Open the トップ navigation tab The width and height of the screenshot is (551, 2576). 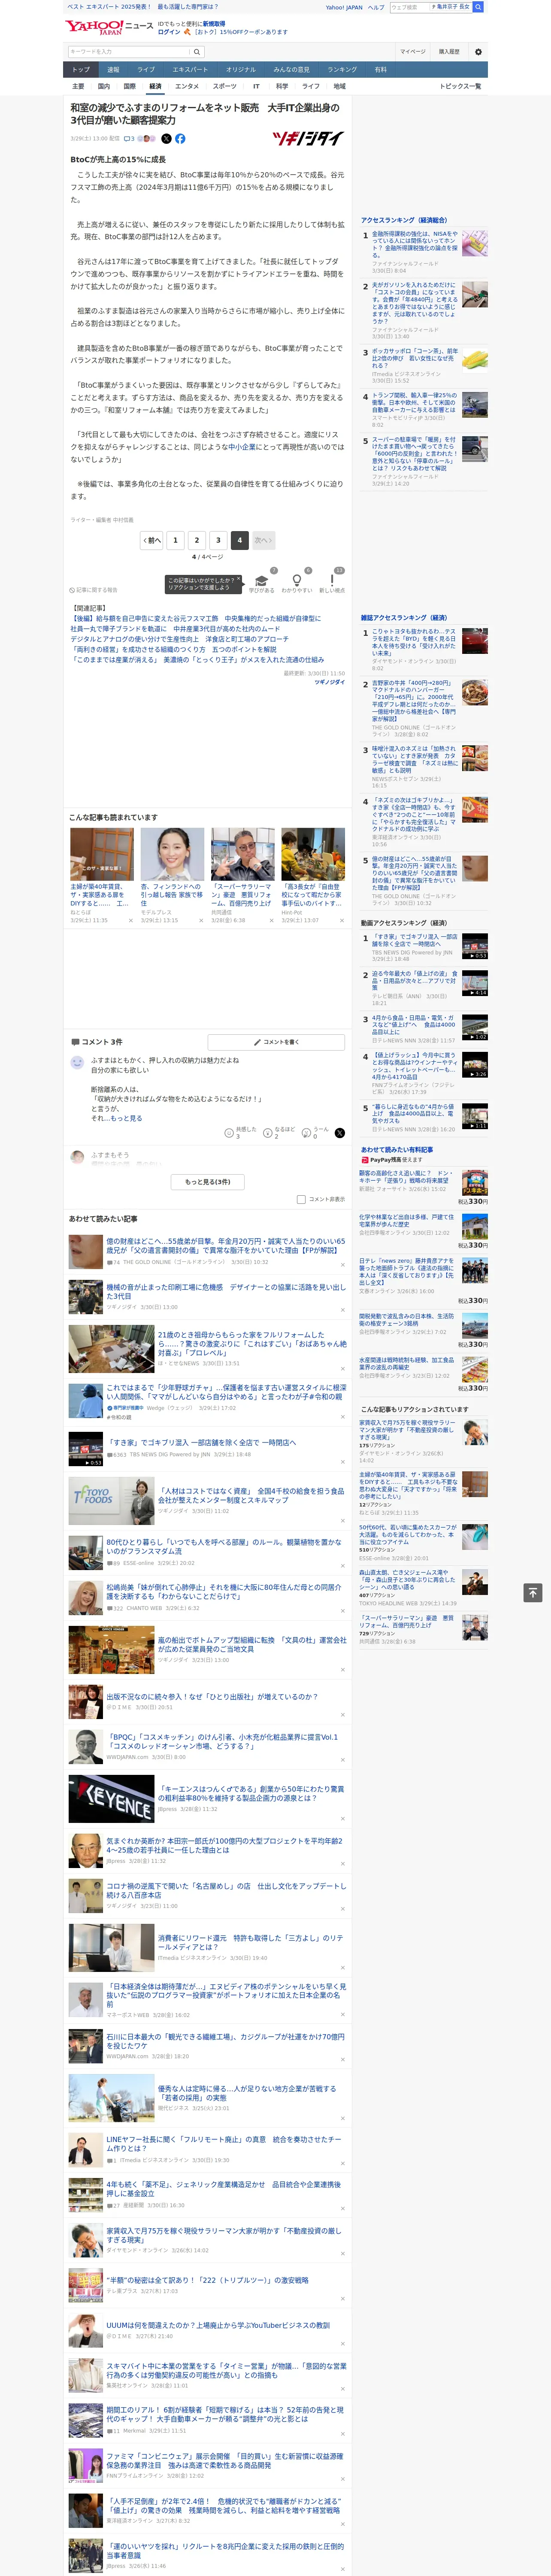(81, 70)
